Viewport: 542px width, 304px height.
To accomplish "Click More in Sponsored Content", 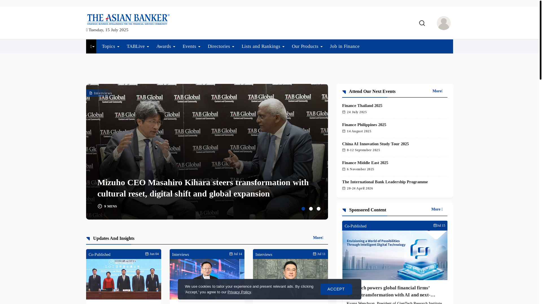I will [437, 209].
